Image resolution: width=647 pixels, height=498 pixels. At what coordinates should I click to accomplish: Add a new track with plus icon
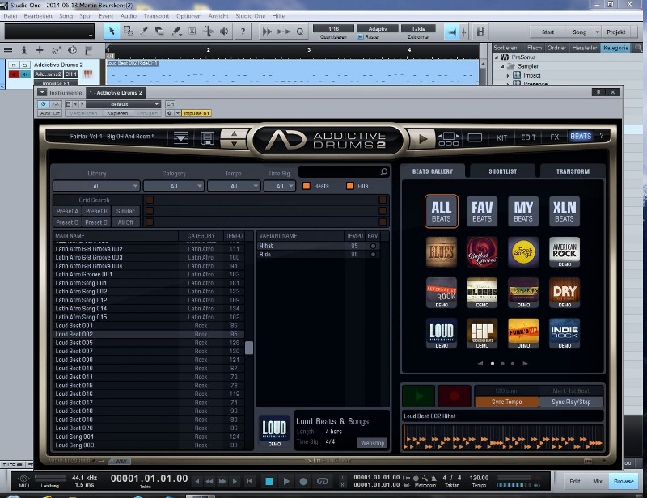(x=40, y=50)
